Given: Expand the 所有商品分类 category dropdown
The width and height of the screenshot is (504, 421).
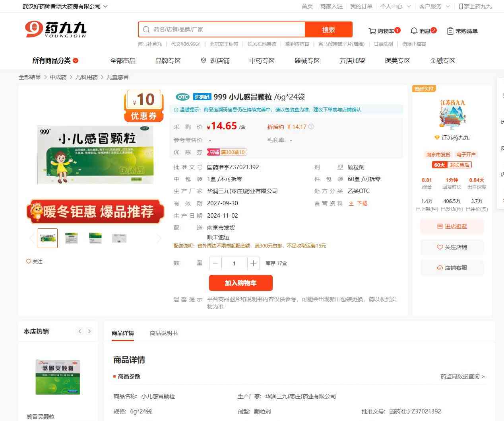Looking at the screenshot, I should click(76, 60).
